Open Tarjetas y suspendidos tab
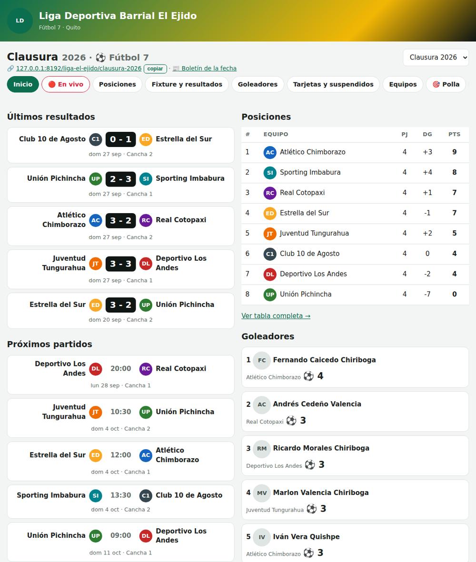Viewport: 476px width, 562px height. point(333,84)
